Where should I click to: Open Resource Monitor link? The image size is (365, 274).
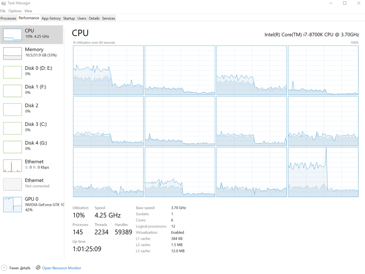coord(62,268)
